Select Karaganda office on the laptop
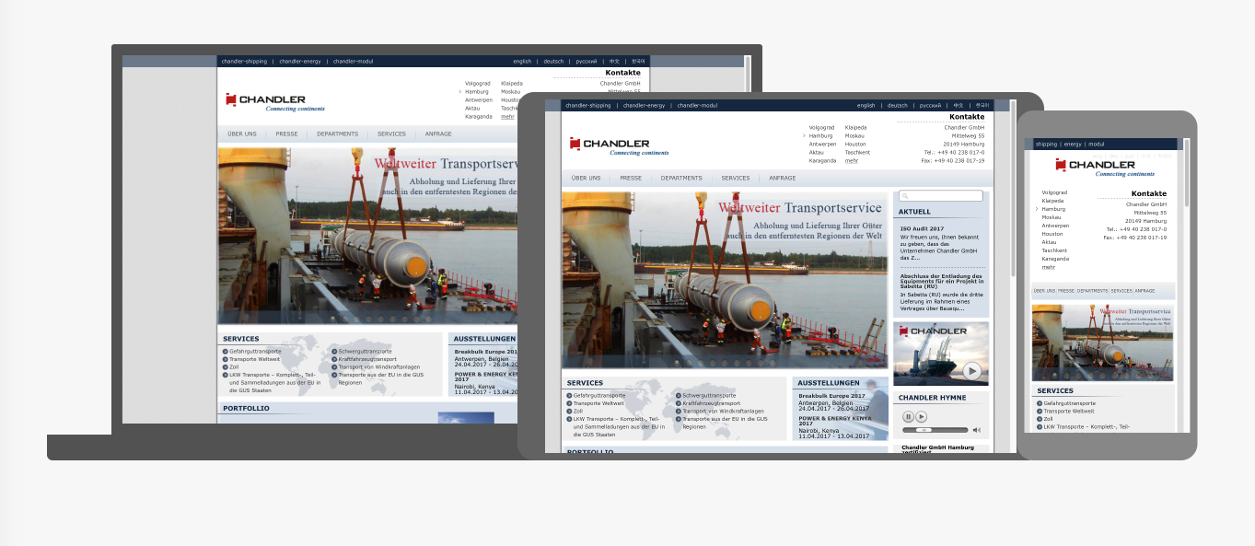 479,117
